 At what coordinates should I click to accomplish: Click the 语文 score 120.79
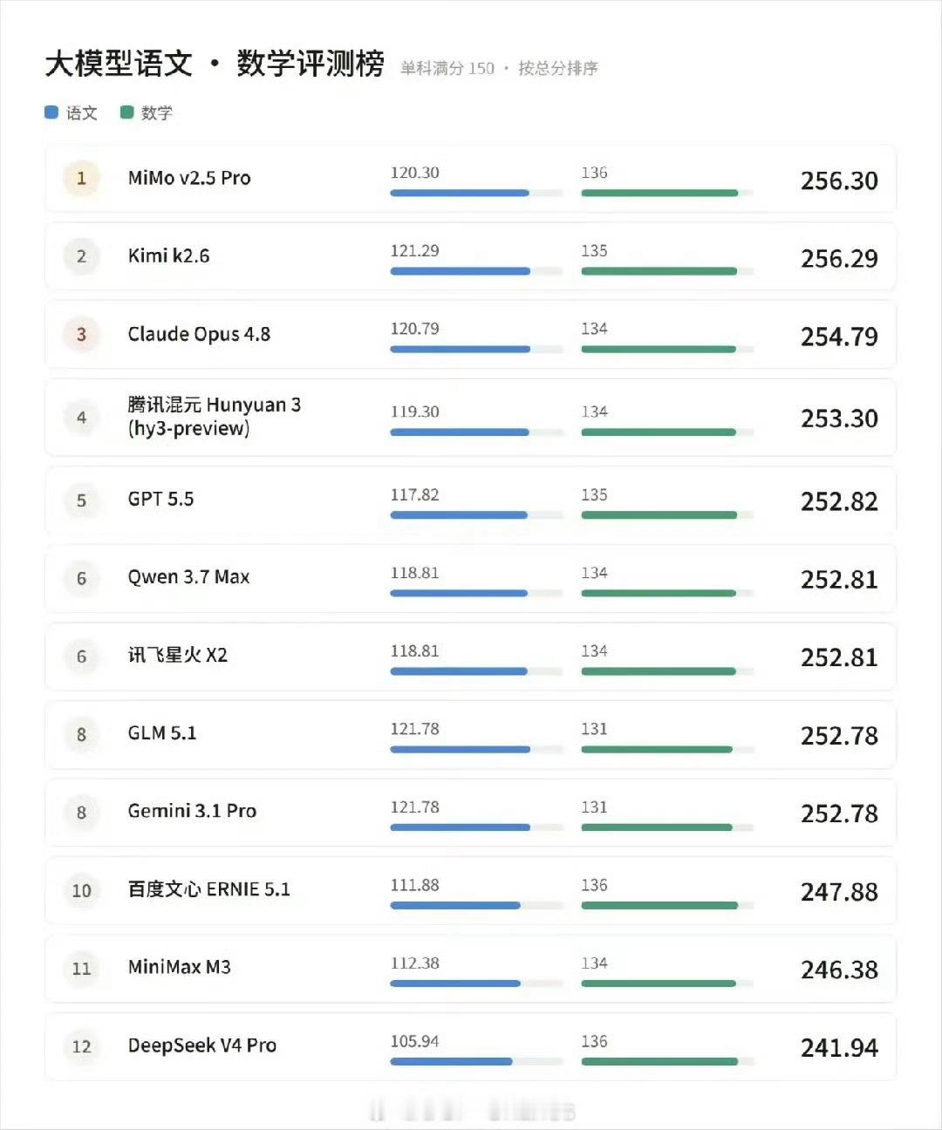[x=414, y=329]
